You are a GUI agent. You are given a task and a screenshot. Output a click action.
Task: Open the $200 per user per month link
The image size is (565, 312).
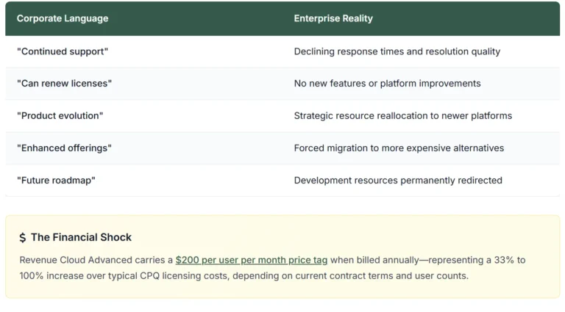(252, 260)
